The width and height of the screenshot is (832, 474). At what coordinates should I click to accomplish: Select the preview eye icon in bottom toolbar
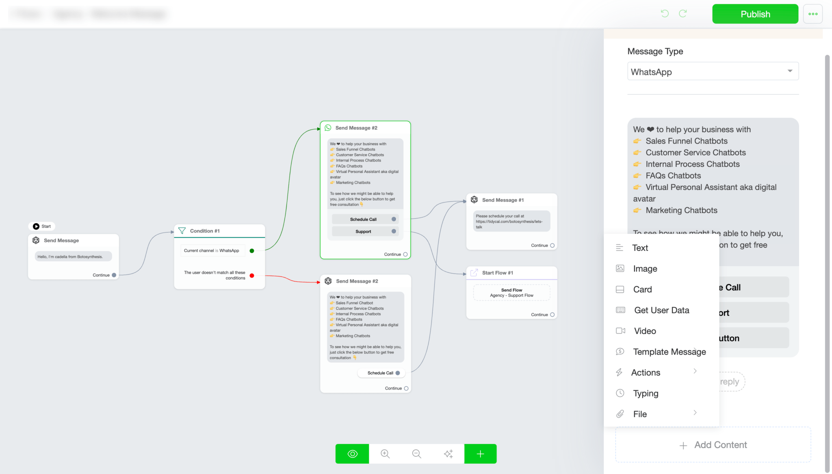pyautogui.click(x=352, y=454)
